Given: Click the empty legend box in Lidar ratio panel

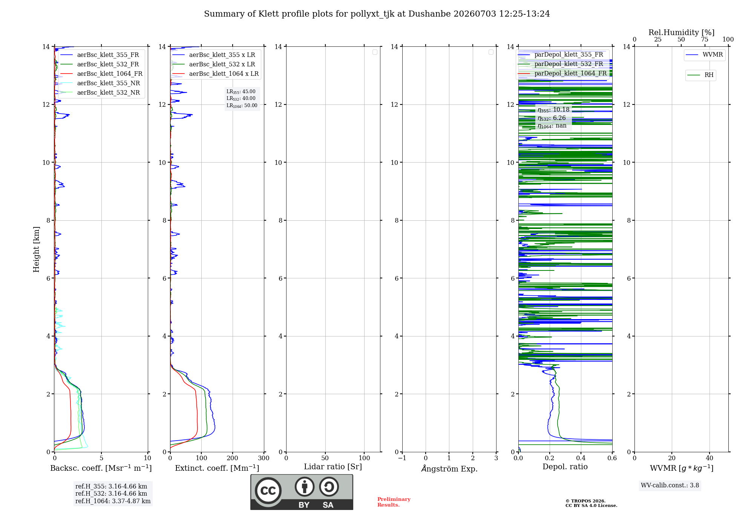Looking at the screenshot, I should 375,52.
